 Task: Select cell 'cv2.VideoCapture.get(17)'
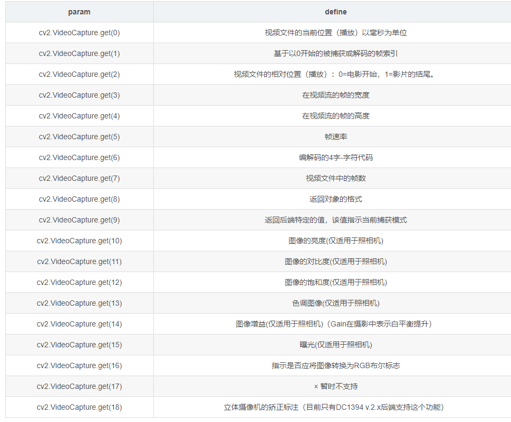click(x=79, y=387)
